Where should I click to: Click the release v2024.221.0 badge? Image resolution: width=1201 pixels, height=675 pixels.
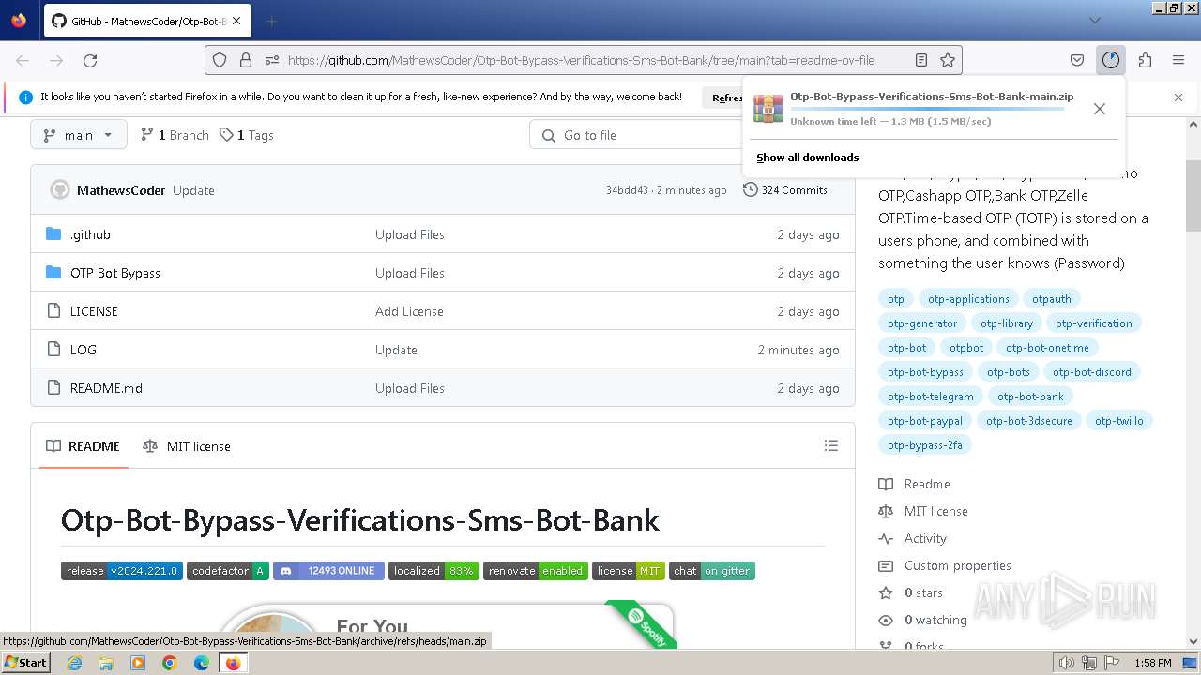tap(122, 571)
